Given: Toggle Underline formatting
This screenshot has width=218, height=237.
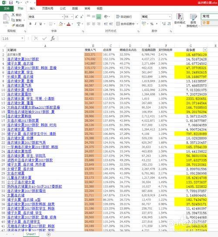Looking at the screenshot, I should tap(41, 24).
